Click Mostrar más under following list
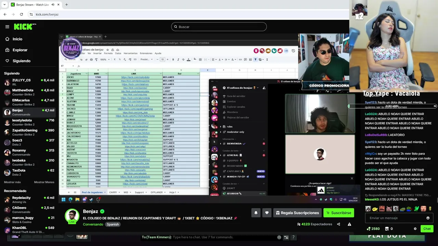Screen dimensions: 438x246 (12, 182)
